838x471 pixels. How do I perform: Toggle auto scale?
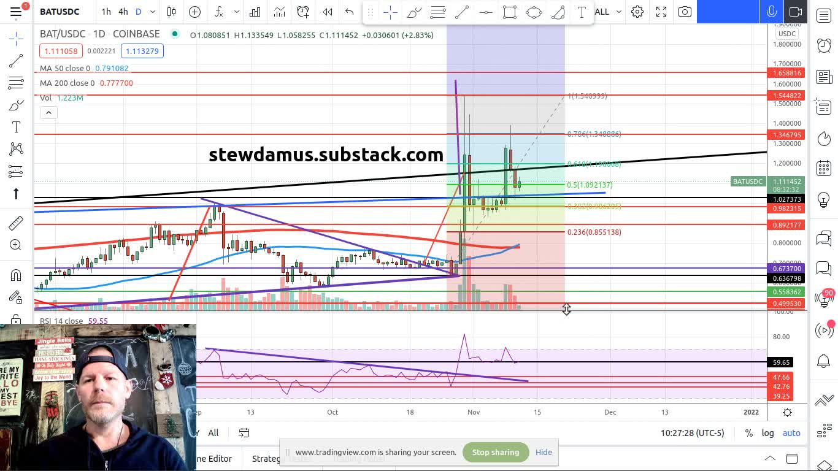click(791, 433)
